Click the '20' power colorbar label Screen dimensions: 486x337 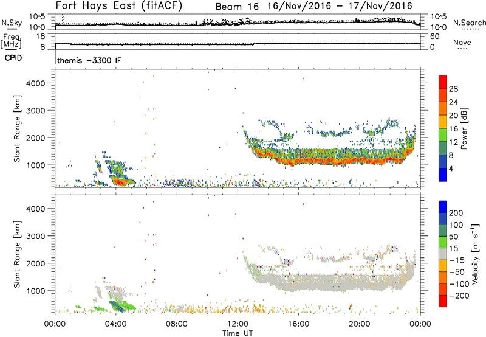point(453,116)
